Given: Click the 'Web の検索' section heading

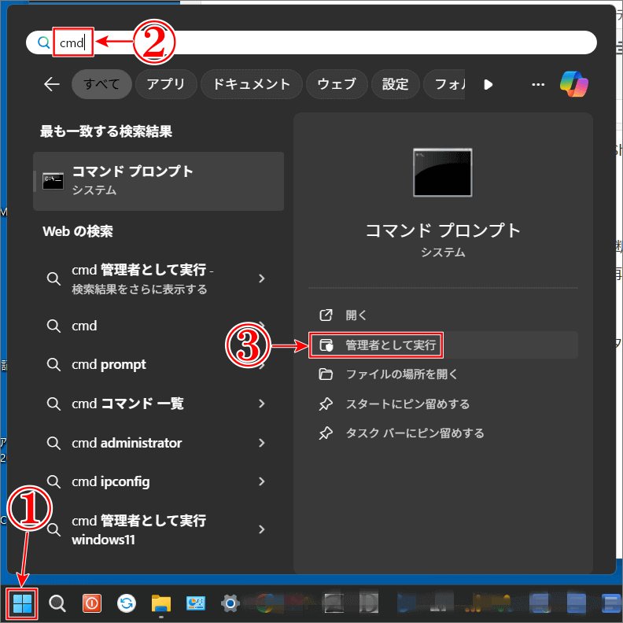Looking at the screenshot, I should tap(78, 231).
